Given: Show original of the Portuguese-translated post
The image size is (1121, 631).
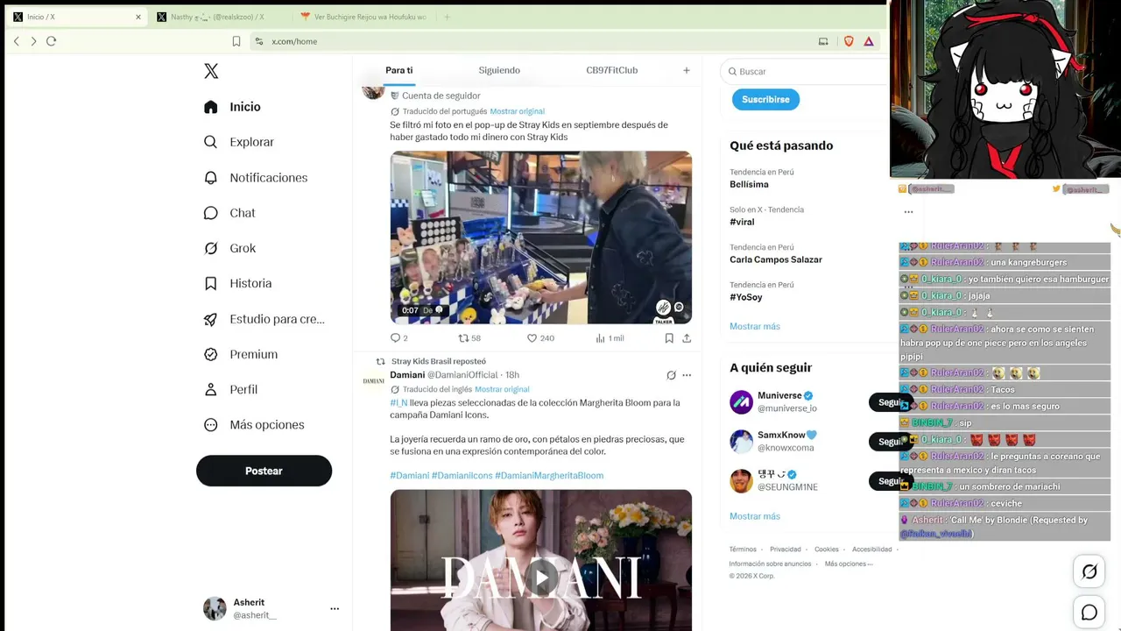Looking at the screenshot, I should [x=518, y=111].
